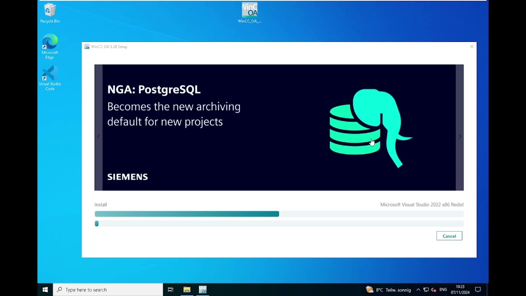Close the WinCC OA 3.20 Setup window

(x=472, y=46)
